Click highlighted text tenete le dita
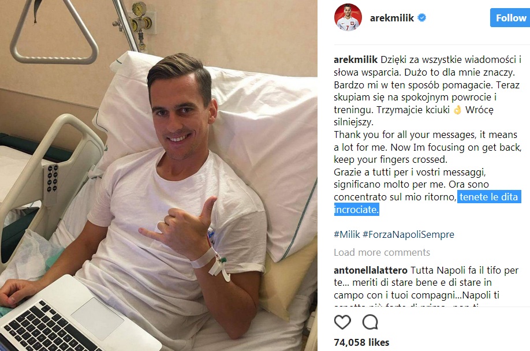Viewport: 530px width, 351px height. point(489,197)
